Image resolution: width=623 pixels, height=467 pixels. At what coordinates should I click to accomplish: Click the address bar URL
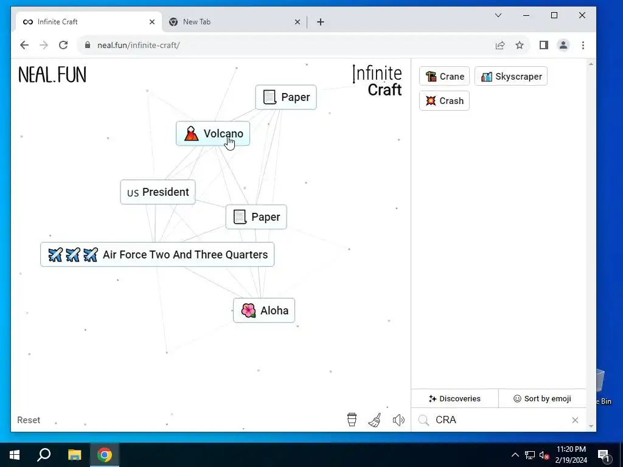138,45
